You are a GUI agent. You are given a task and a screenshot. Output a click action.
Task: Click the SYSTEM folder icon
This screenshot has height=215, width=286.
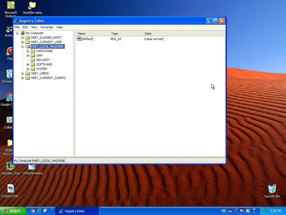pyautogui.click(x=33, y=69)
